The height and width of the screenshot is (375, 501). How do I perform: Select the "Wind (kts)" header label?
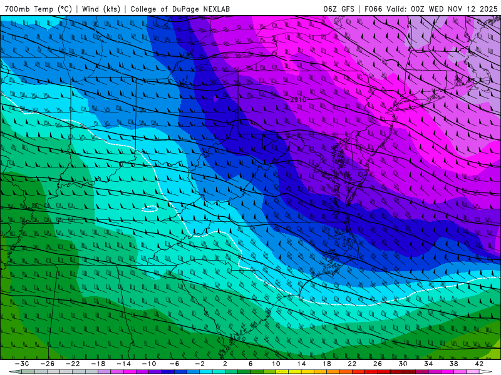(101, 9)
